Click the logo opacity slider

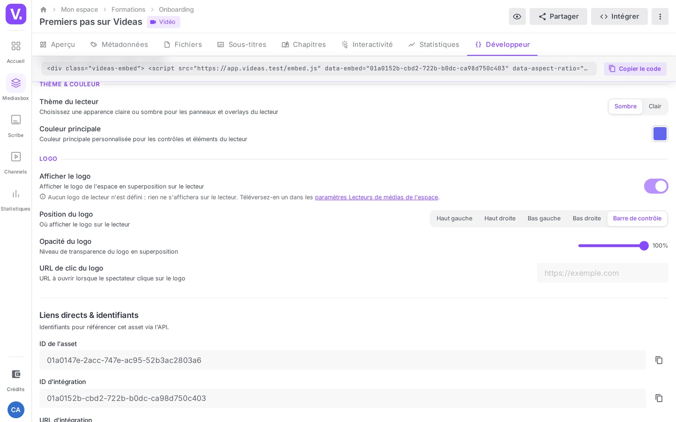click(613, 246)
